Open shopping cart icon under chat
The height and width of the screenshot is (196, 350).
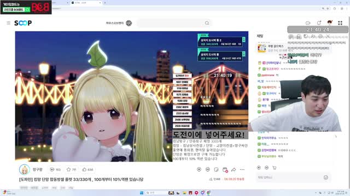pos(275,168)
